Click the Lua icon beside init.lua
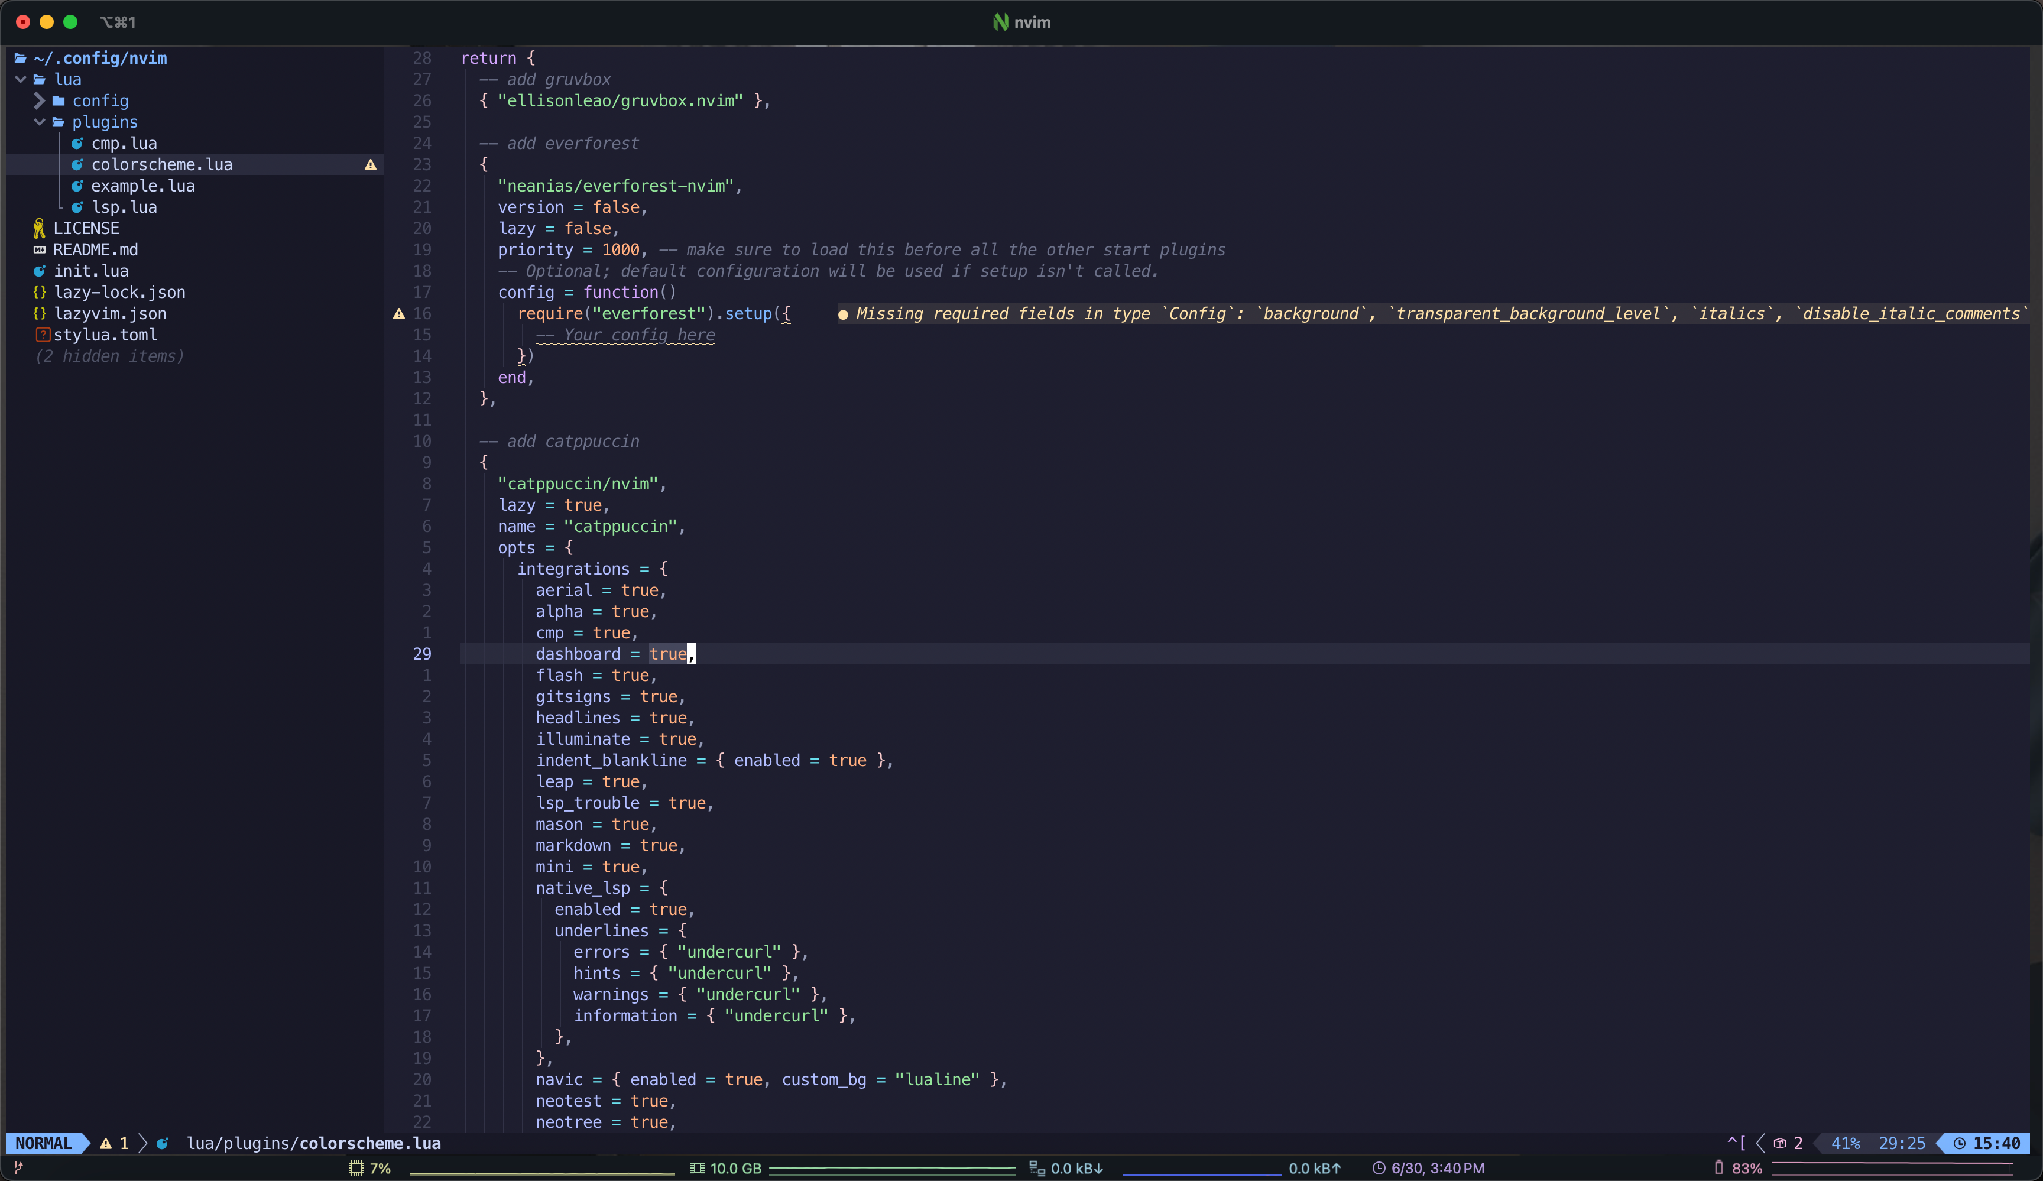This screenshot has width=2043, height=1181. tap(39, 271)
